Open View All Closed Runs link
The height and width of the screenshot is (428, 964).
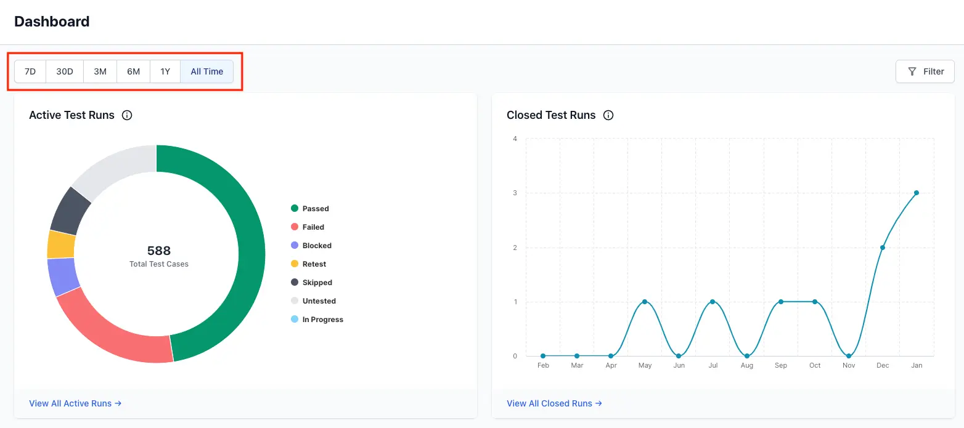(x=554, y=403)
